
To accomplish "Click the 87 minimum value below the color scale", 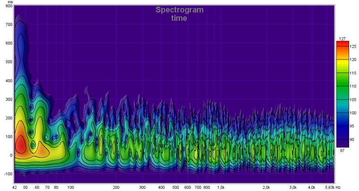I will tap(342, 151).
